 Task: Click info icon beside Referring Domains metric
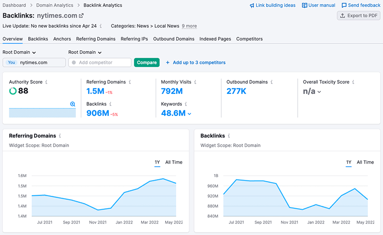pos(130,82)
